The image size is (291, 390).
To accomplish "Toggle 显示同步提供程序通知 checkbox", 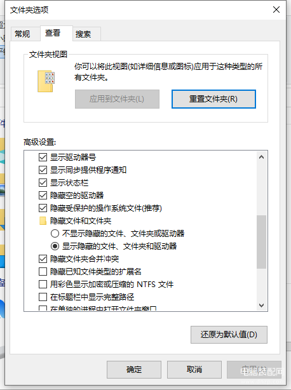I will pos(43,170).
